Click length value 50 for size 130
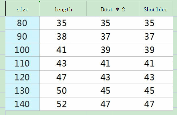Screen dimensions: 177x115 click(x=62, y=90)
